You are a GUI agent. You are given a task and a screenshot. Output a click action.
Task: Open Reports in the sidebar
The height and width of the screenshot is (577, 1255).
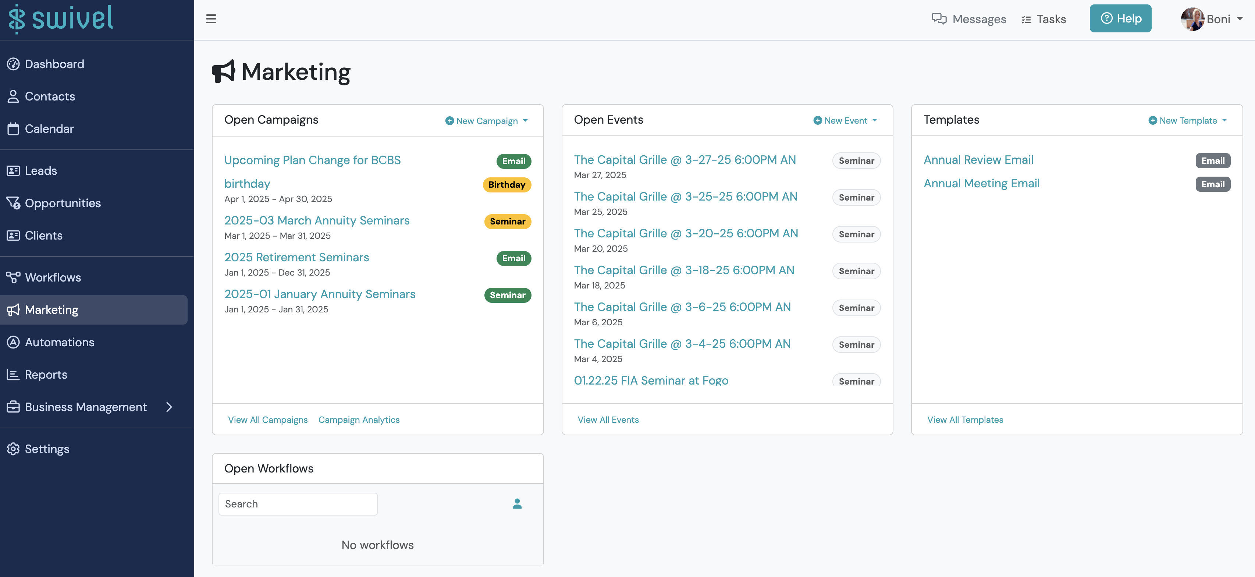pyautogui.click(x=37, y=374)
